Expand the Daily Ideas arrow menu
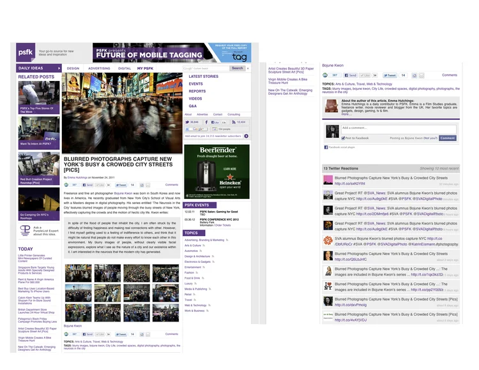The height and width of the screenshot is (370, 479). pos(59,68)
